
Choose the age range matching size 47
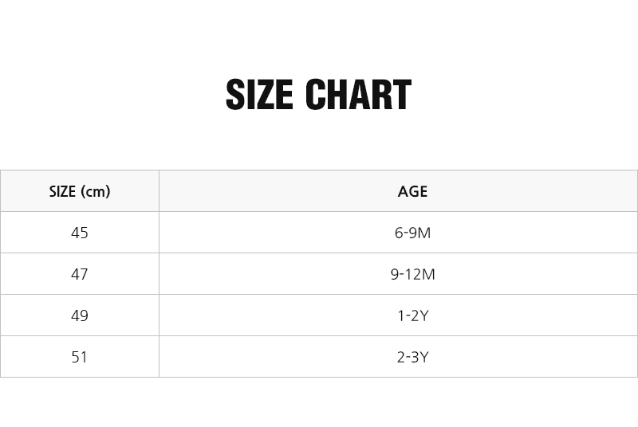click(x=412, y=274)
